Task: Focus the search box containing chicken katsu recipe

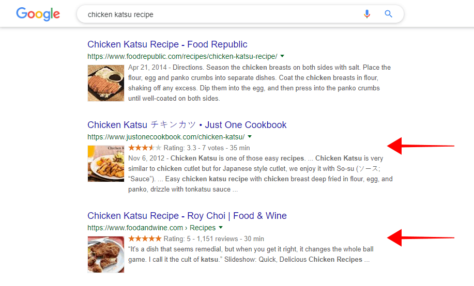Action: tap(217, 14)
